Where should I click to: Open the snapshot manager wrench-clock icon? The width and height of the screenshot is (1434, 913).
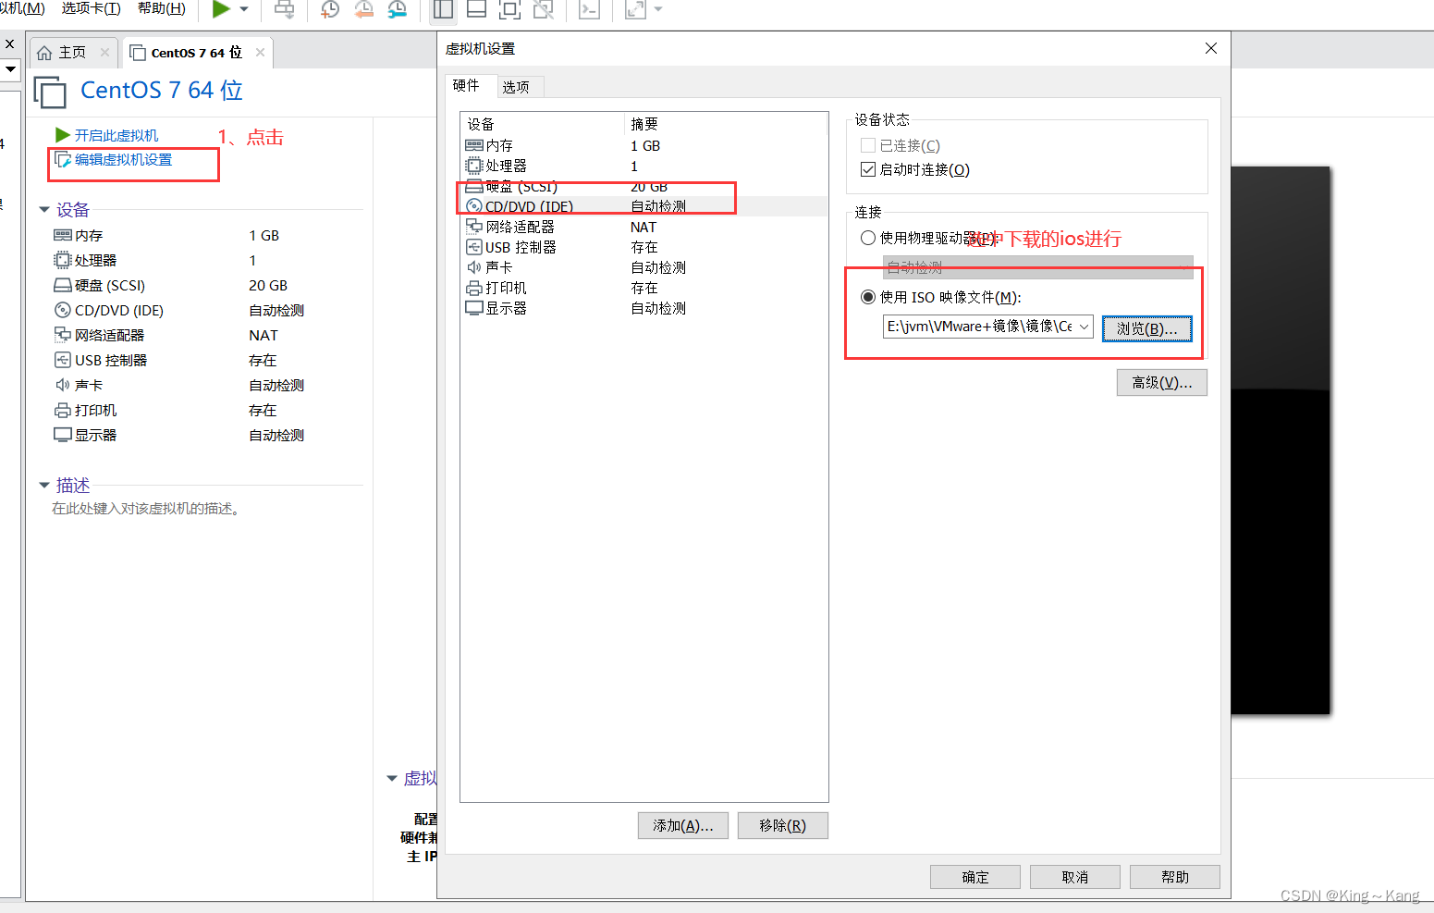pyautogui.click(x=398, y=9)
